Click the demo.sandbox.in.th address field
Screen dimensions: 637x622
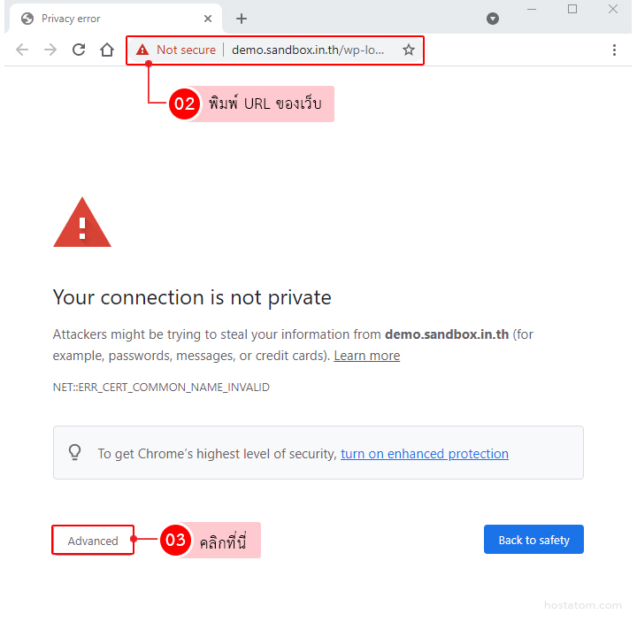coord(308,50)
